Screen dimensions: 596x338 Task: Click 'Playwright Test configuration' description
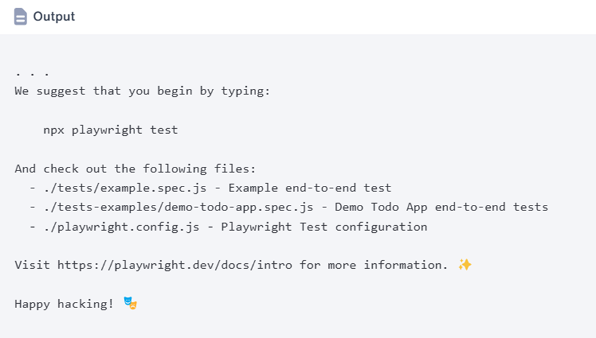click(x=324, y=226)
